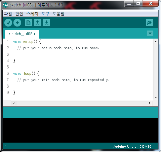This screenshot has width=161, height=152.
Task: Open the 편집 menu
Action: coord(19,14)
